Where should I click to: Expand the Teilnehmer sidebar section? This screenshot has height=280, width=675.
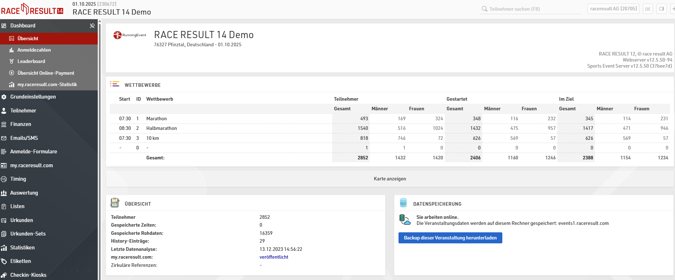click(x=23, y=111)
